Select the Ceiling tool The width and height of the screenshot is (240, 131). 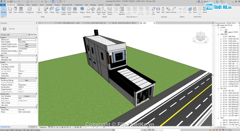[52, 10]
